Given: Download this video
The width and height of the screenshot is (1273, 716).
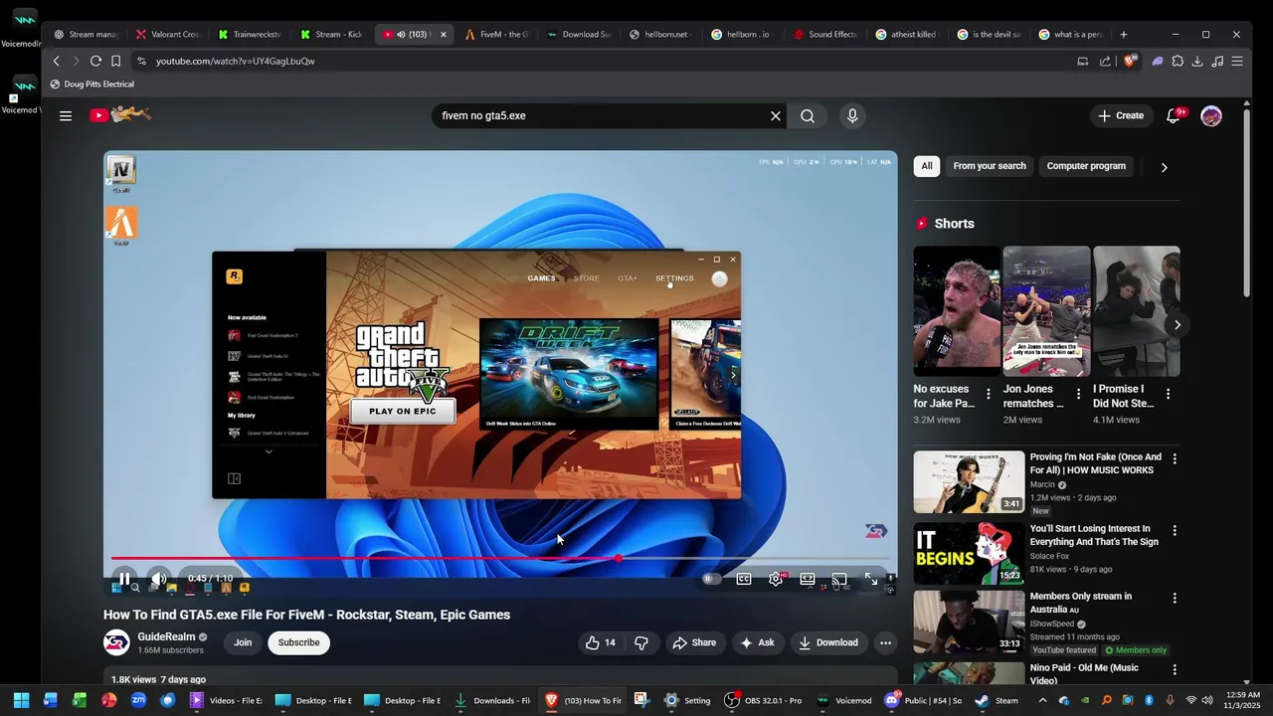Looking at the screenshot, I should point(828,642).
